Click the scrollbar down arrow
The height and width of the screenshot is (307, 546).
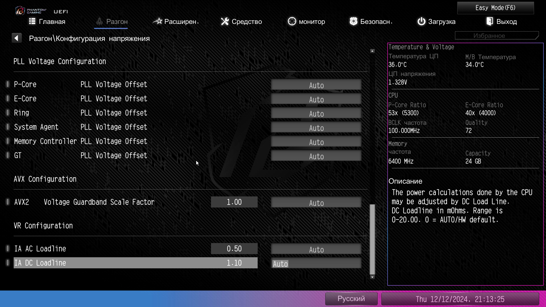click(x=372, y=277)
